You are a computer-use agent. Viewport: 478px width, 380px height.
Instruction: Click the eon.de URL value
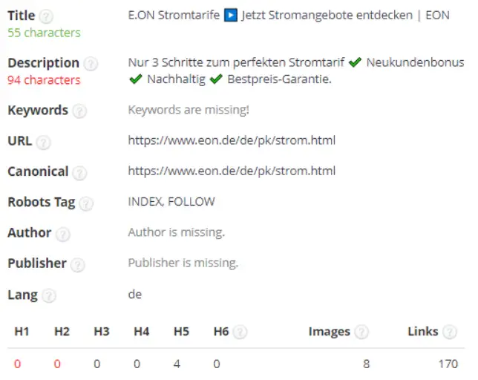[232, 140]
